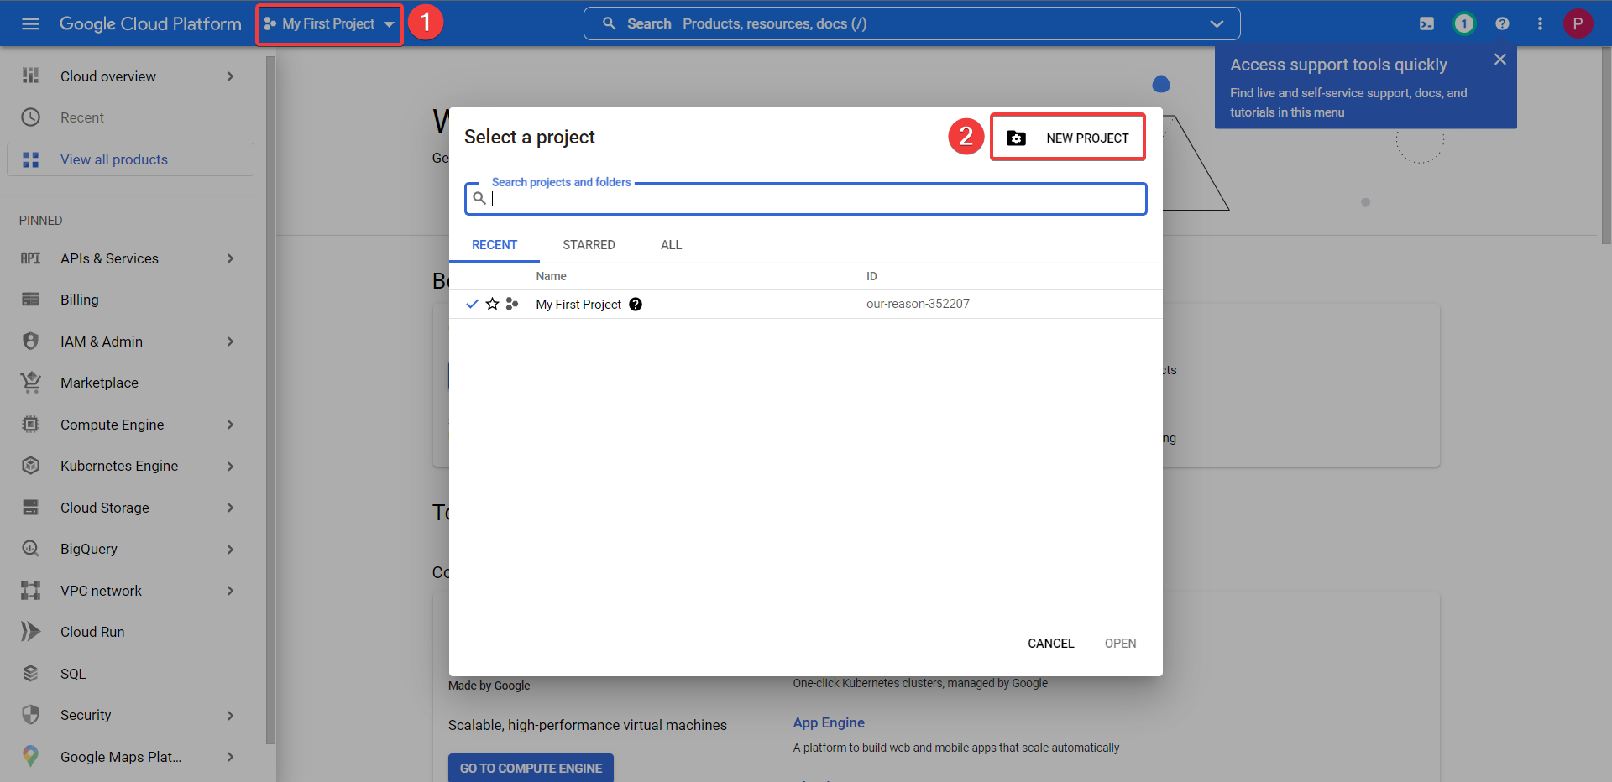1612x782 pixels.
Task: Click the Kubernetes Engine icon
Action: (x=30, y=466)
